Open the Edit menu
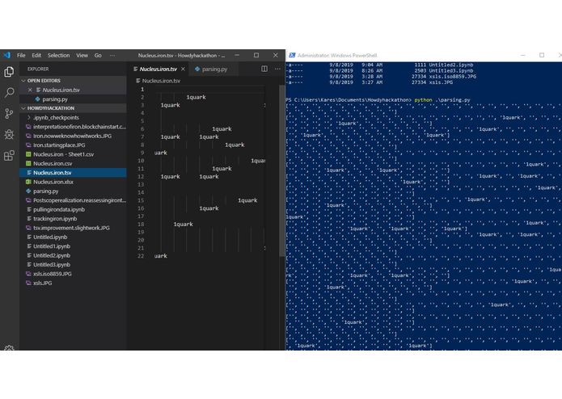The height and width of the screenshot is (399, 562). pos(36,56)
